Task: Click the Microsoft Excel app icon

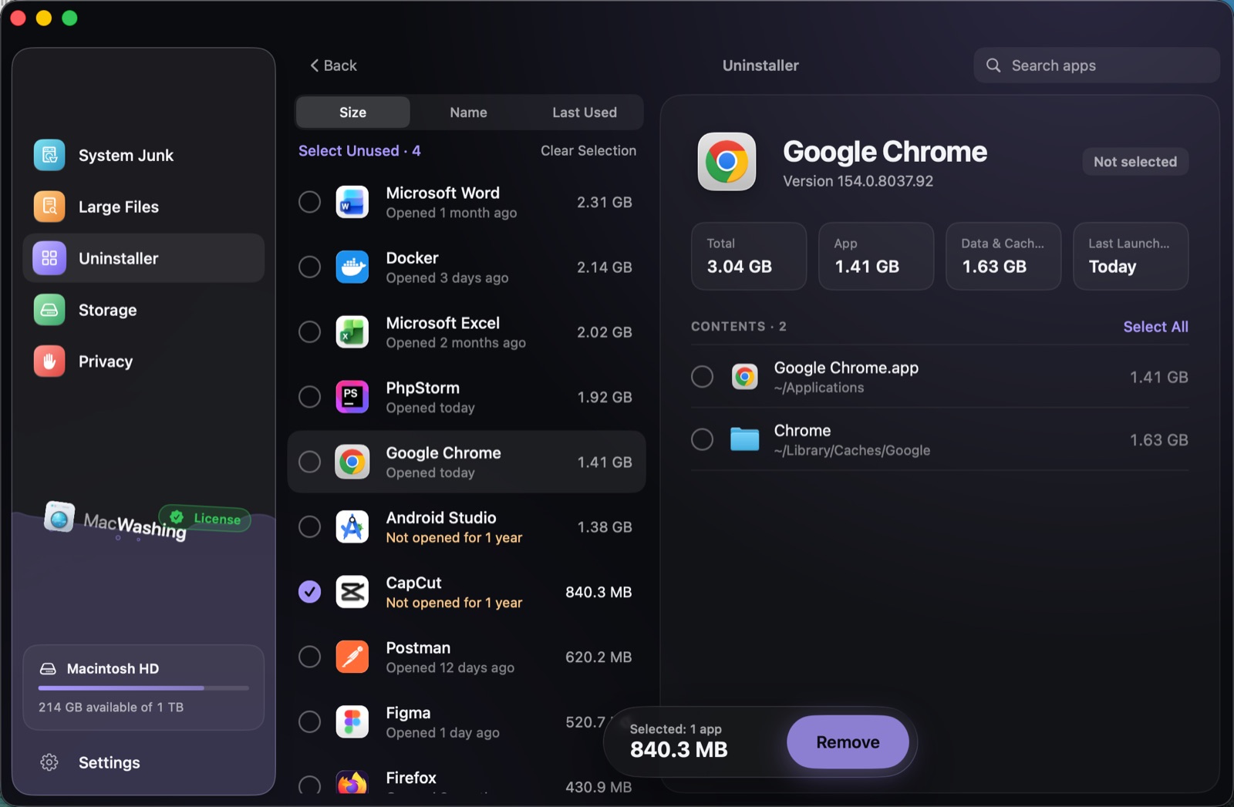Action: pyautogui.click(x=352, y=332)
